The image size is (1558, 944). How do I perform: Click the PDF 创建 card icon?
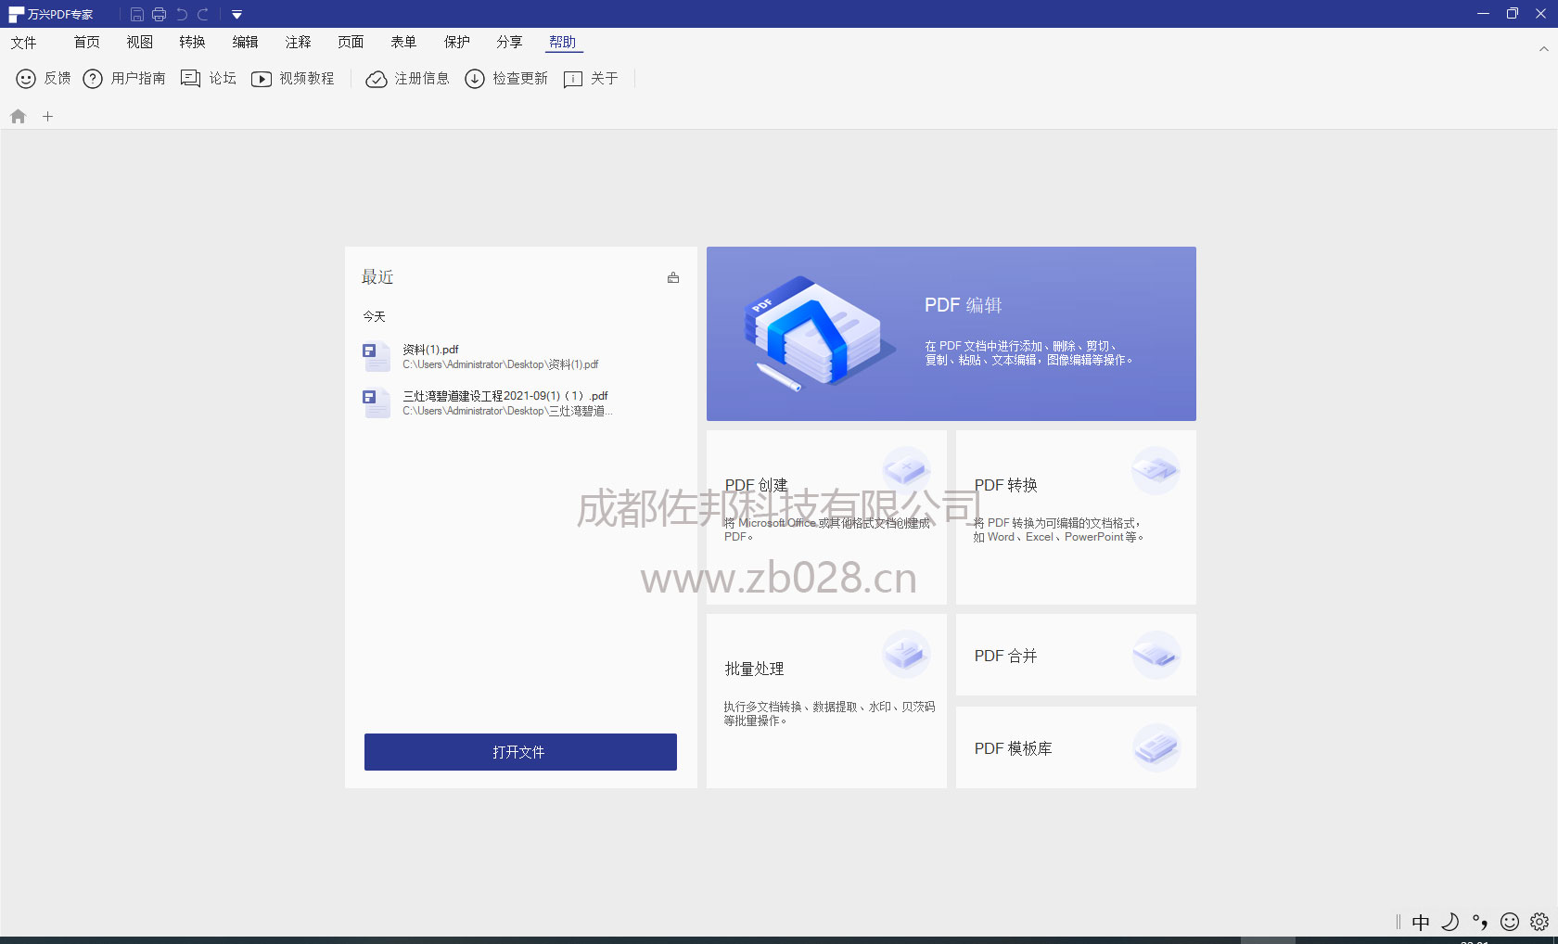point(906,470)
